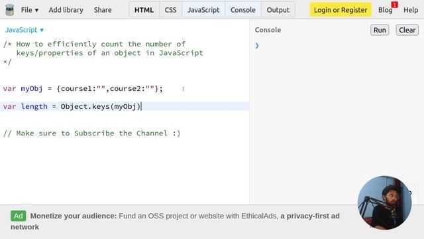Click the presenter webcam thumbnail
This screenshot has width=424, height=239.
pos(384,202)
